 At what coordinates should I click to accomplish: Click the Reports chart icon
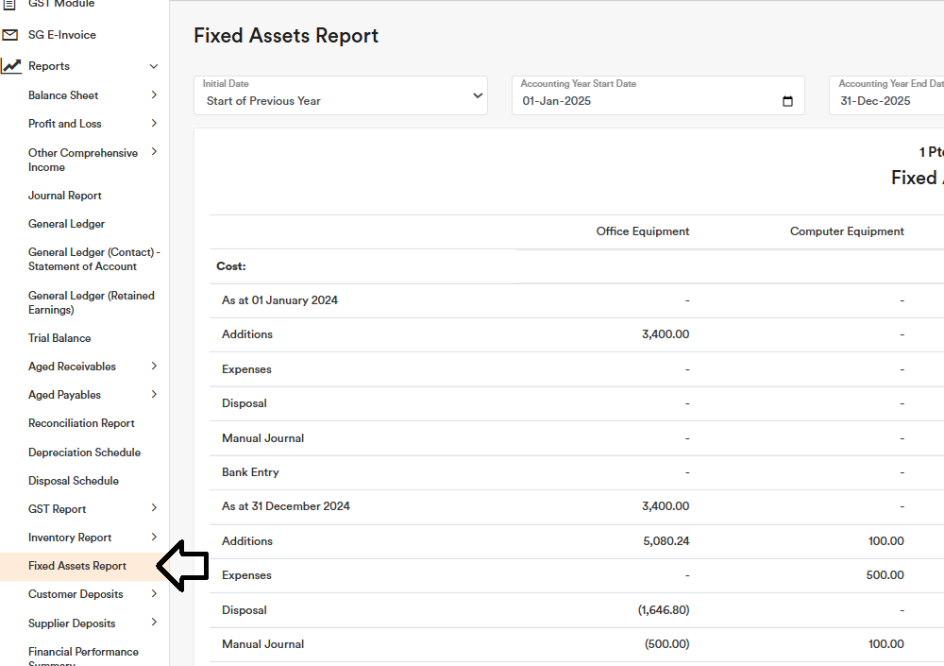(11, 66)
